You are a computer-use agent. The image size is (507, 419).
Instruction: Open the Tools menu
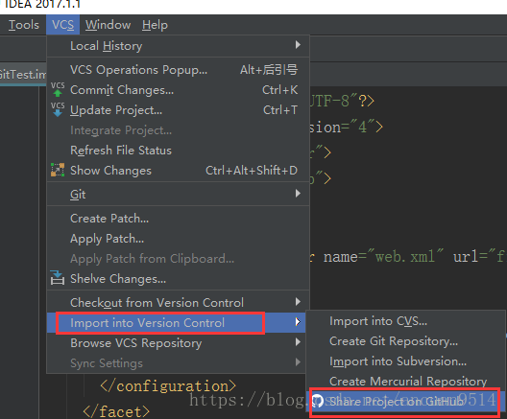pyautogui.click(x=24, y=25)
